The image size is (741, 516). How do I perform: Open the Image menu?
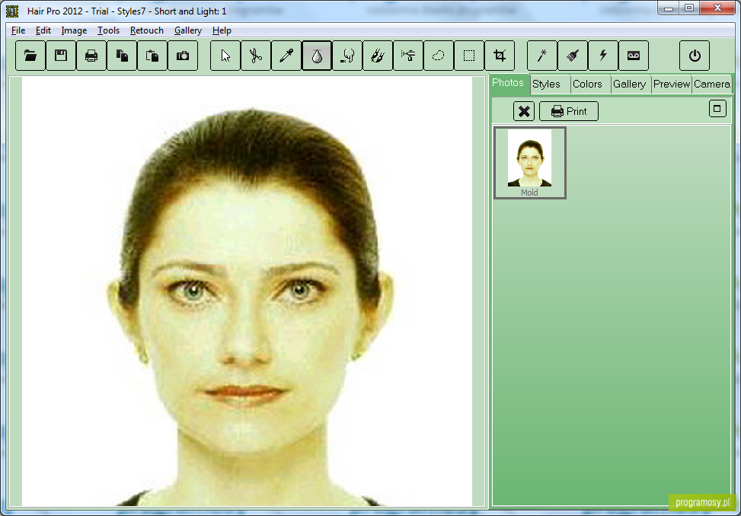pyautogui.click(x=74, y=30)
